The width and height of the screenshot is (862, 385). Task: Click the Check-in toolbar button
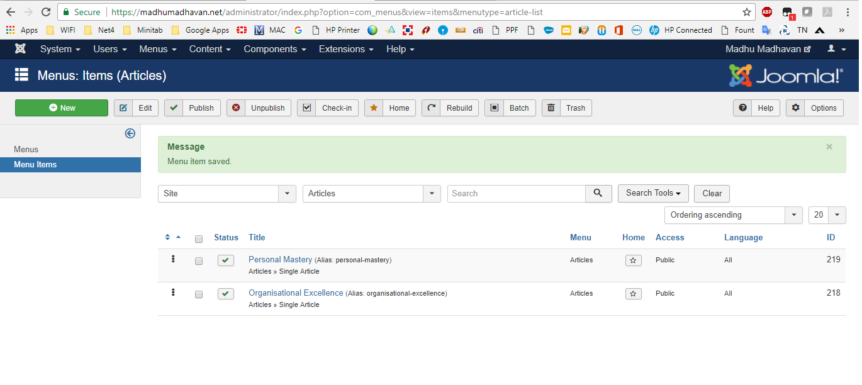tap(328, 108)
